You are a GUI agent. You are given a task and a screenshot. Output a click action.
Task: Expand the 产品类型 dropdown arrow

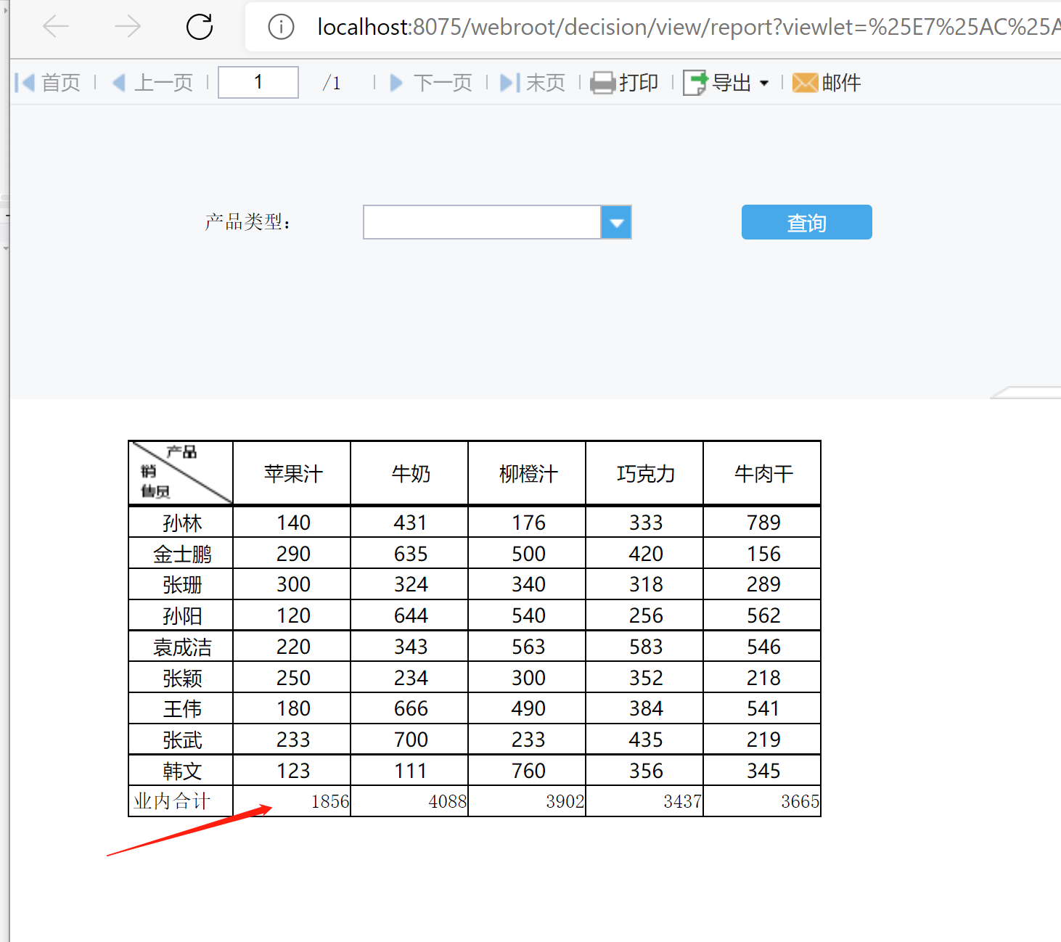point(616,222)
